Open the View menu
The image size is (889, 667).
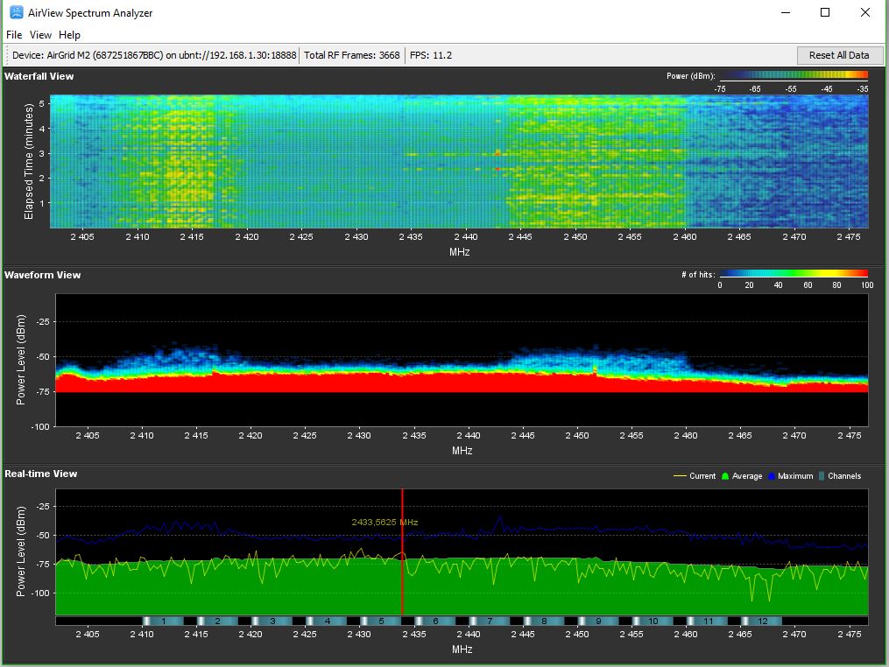pyautogui.click(x=40, y=35)
